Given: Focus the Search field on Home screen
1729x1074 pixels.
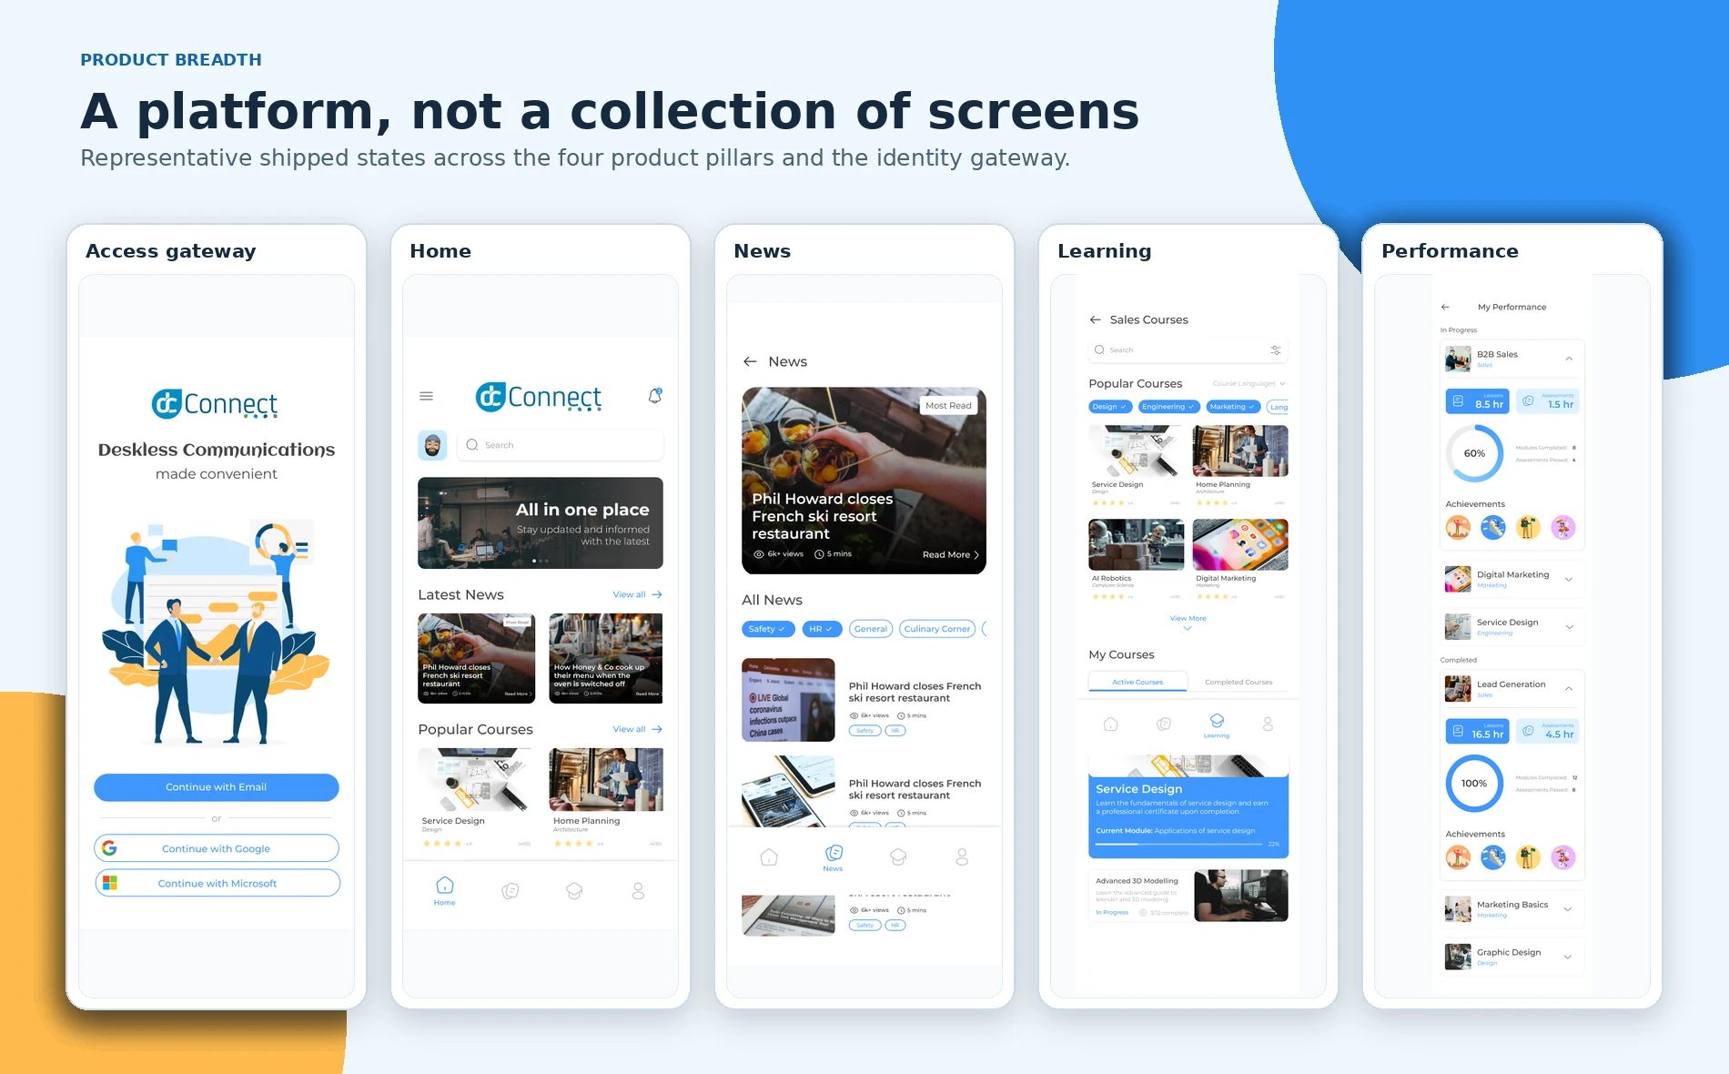Looking at the screenshot, I should coord(560,445).
